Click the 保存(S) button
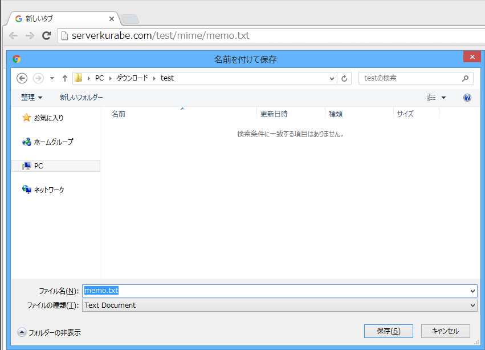This screenshot has width=485, height=350. pos(389,331)
